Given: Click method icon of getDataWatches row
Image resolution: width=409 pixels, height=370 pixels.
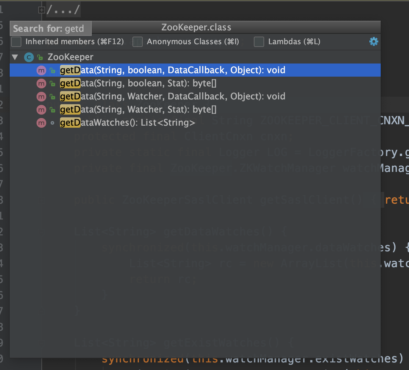Looking at the screenshot, I should point(41,123).
